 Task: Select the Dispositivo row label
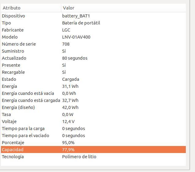pos(13,16)
